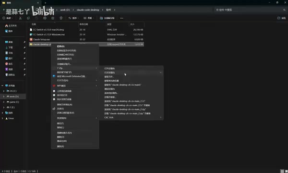Image resolution: width=288 pixels, height=173 pixels.
Task: Open the Desktop quick access folder
Action: (9, 42)
